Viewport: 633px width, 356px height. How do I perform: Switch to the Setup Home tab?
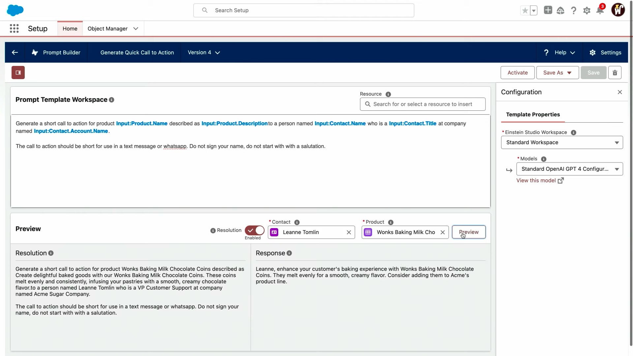tap(70, 28)
